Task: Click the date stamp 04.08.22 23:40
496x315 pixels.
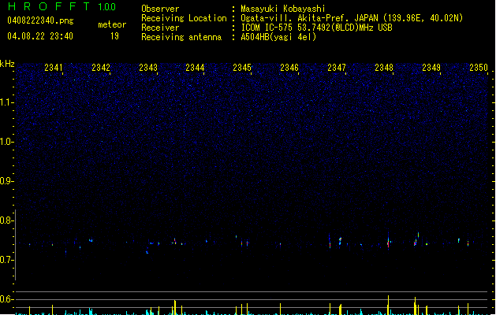Action: [40, 36]
